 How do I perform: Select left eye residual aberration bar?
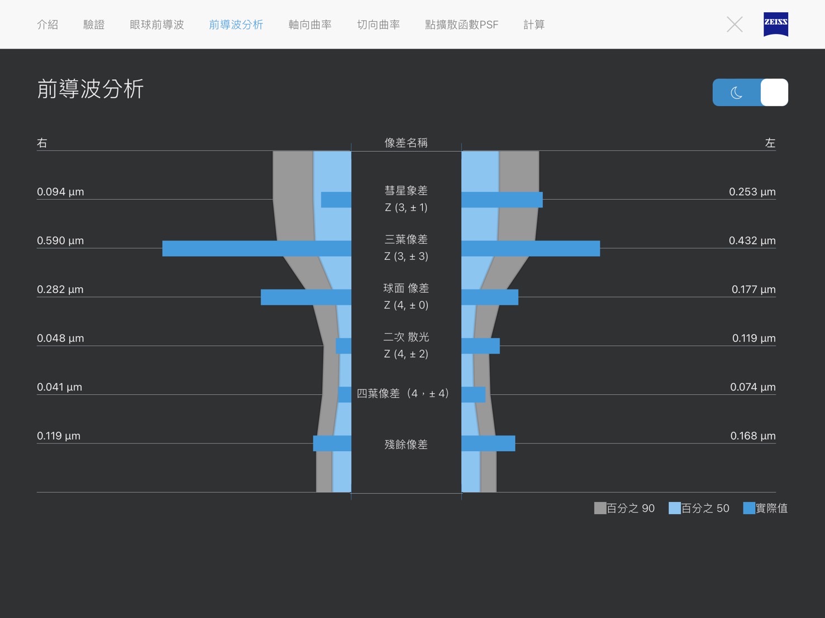(488, 443)
